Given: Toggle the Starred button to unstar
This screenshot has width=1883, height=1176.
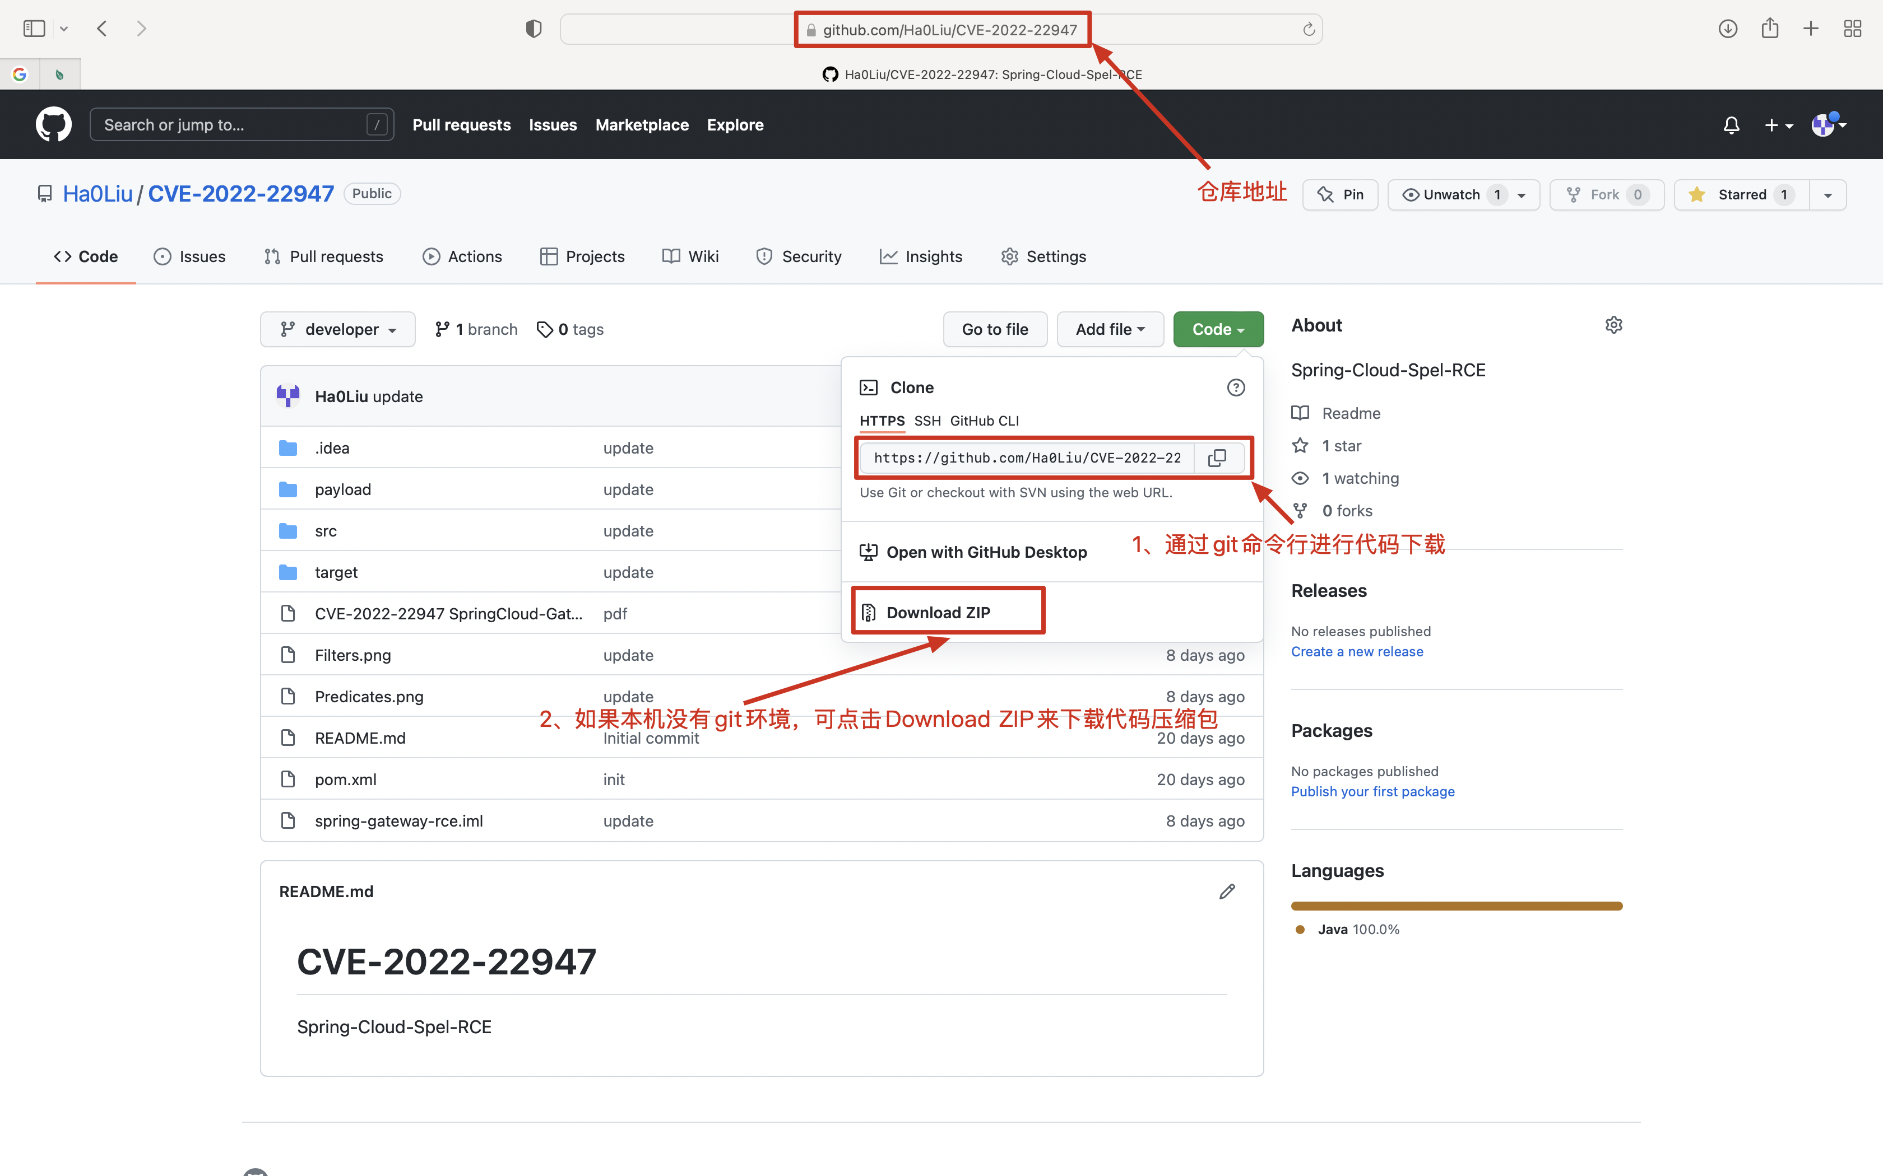Looking at the screenshot, I should pos(1741,194).
